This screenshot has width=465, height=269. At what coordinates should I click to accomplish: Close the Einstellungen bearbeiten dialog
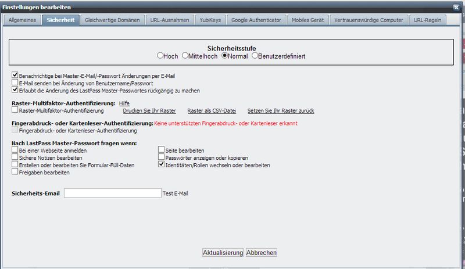tap(456, 8)
